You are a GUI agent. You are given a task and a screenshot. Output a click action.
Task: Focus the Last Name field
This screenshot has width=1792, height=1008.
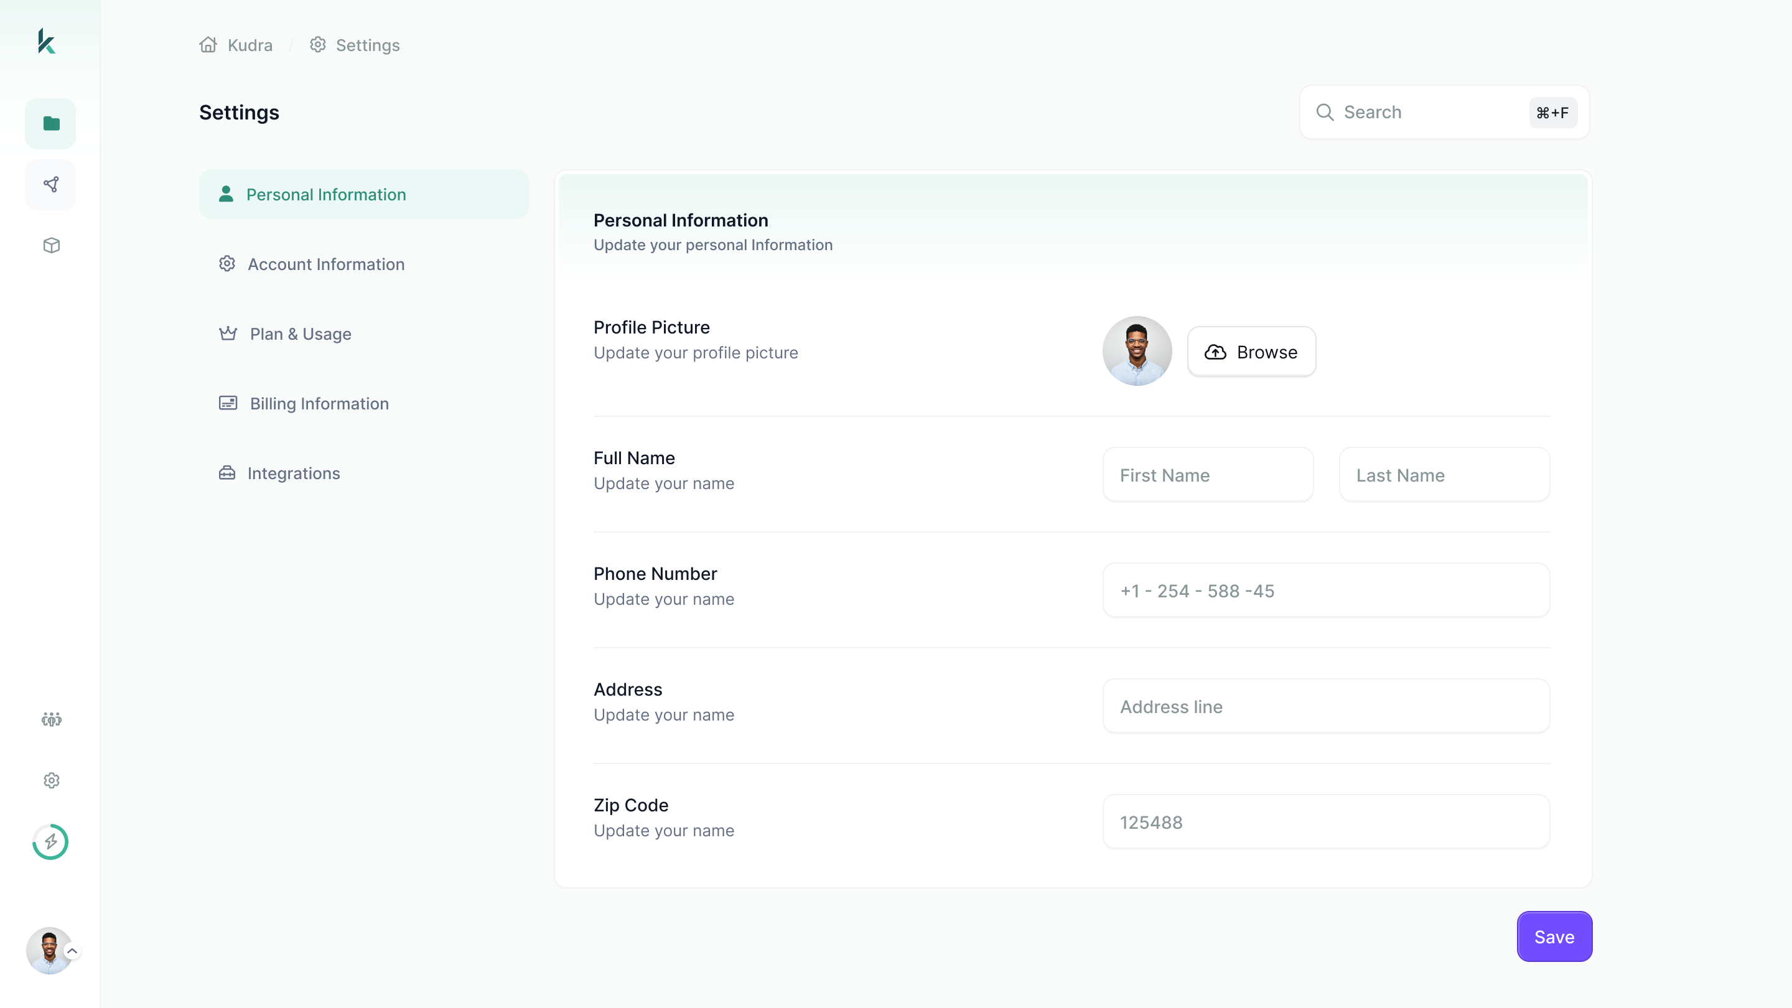(x=1444, y=475)
